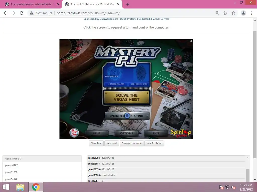Screen dimensions: 257x192
Task: Reload the collab-vm page
Action: pos(22,13)
